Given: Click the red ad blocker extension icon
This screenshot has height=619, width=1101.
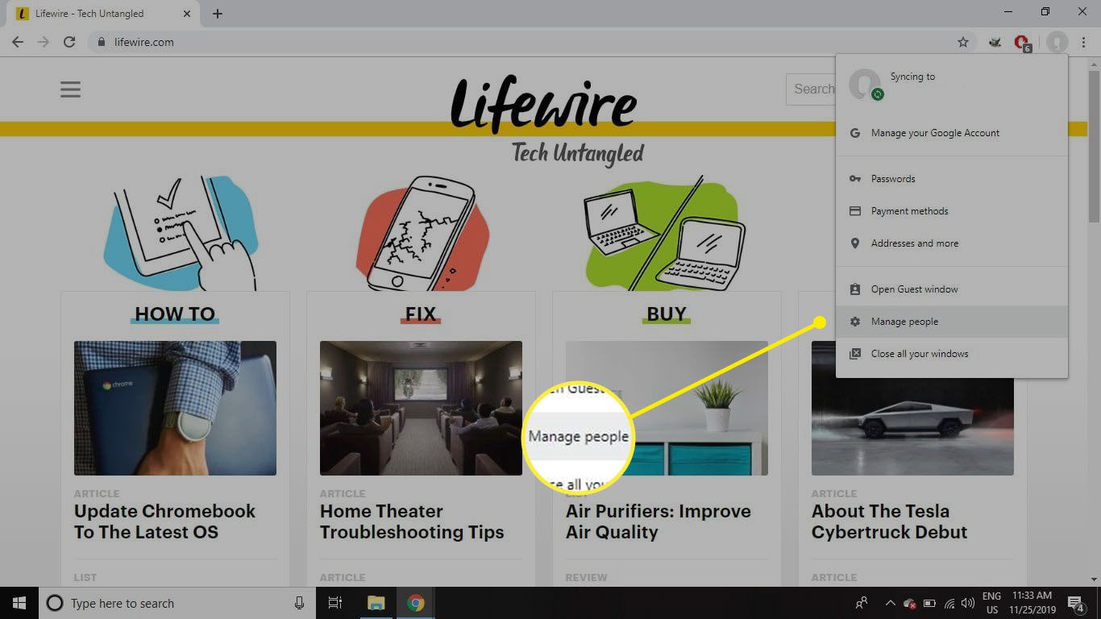Looking at the screenshot, I should [x=1021, y=42].
